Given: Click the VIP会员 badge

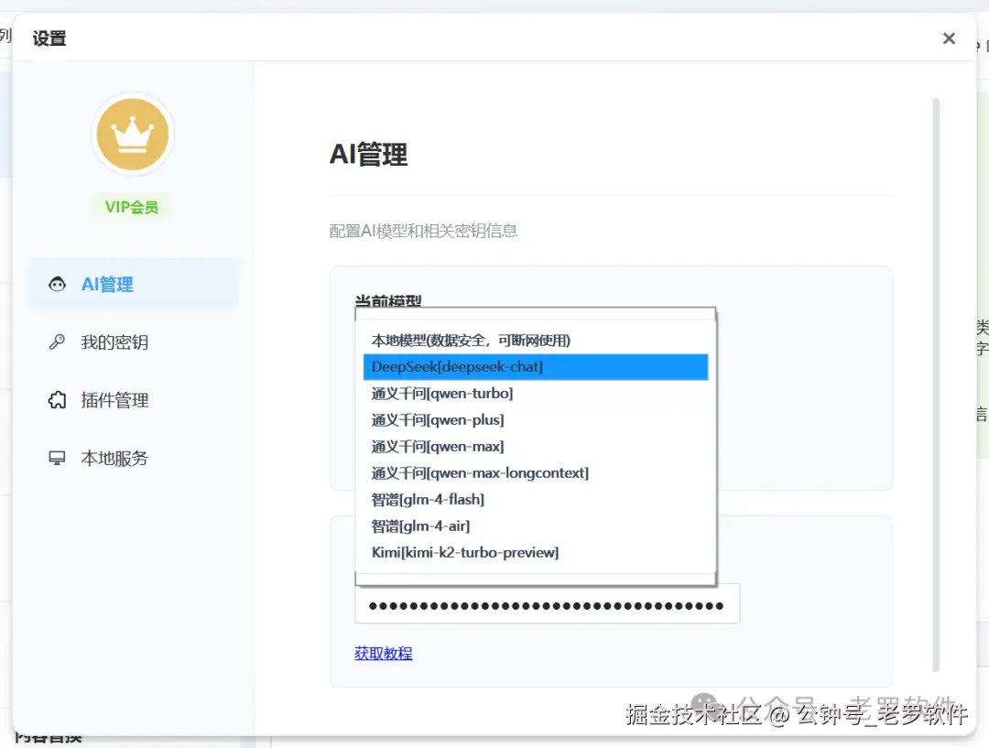Looking at the screenshot, I should [x=132, y=207].
